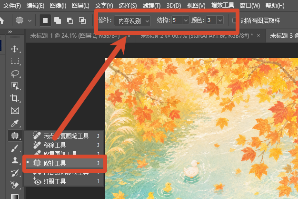This screenshot has width=298, height=199.
Task: Enable 对所有图层取样 checkbox
Action: point(235,20)
